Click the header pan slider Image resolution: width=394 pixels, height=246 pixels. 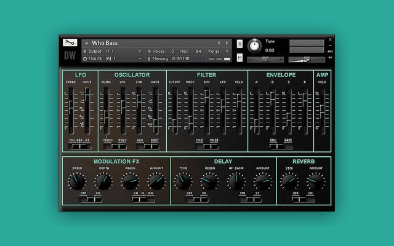coord(265,60)
